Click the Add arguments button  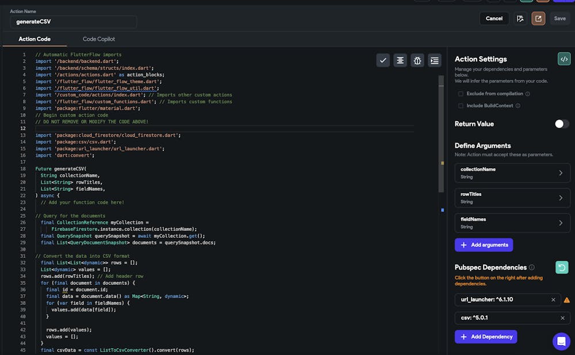(484, 245)
